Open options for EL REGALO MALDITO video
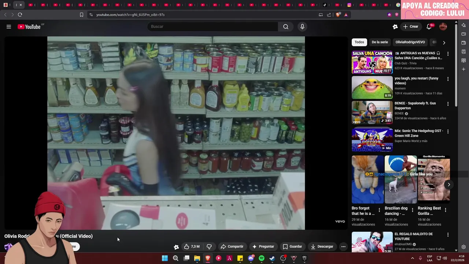Screen dimensions: 469x264 [448, 235]
